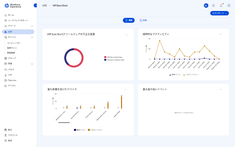
Task: Click the HP Workforce Experience logo
Action: [13, 6]
